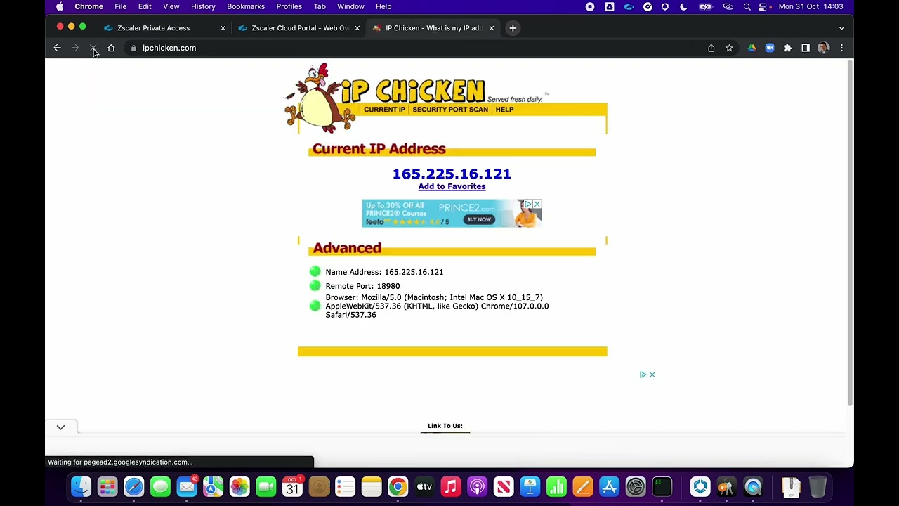This screenshot has width=899, height=506.
Task: Open the History menu
Action: coord(203,6)
